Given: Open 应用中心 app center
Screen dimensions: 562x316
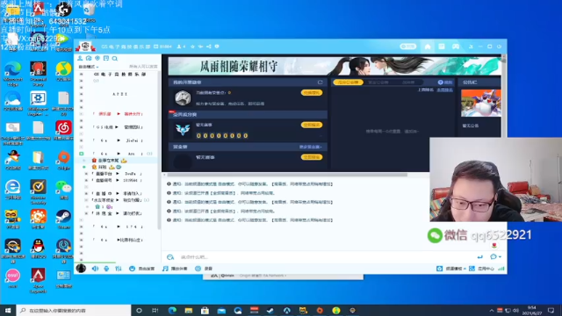Looking at the screenshot, I should coord(481,269).
